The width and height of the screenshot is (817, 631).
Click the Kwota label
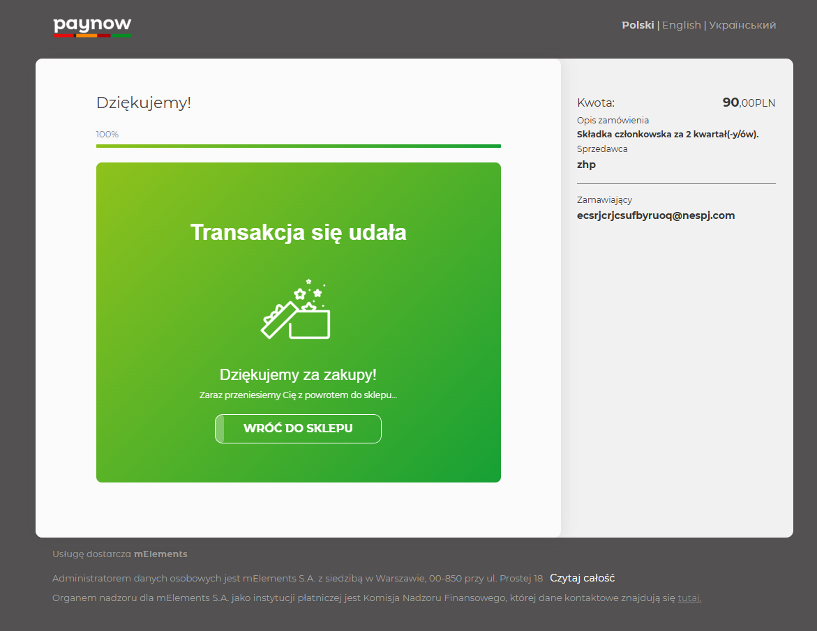(x=595, y=102)
